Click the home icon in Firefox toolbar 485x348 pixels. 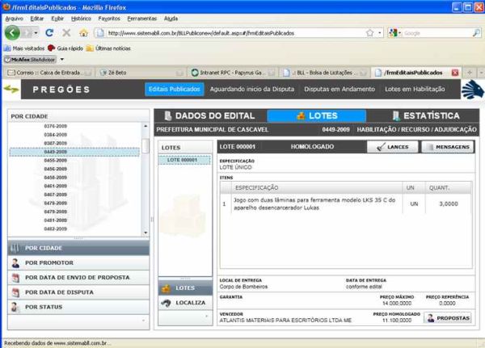point(82,33)
